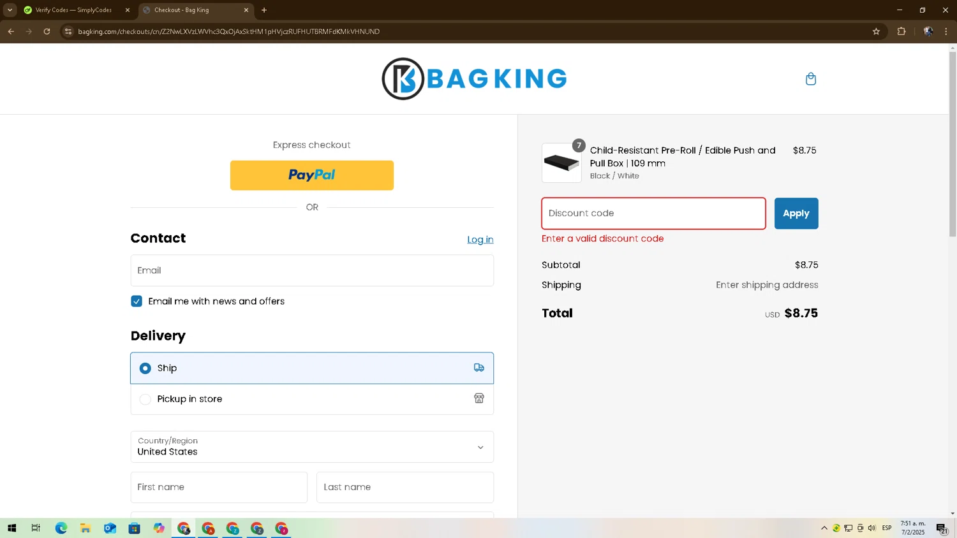Click into the First name field

[x=219, y=487]
